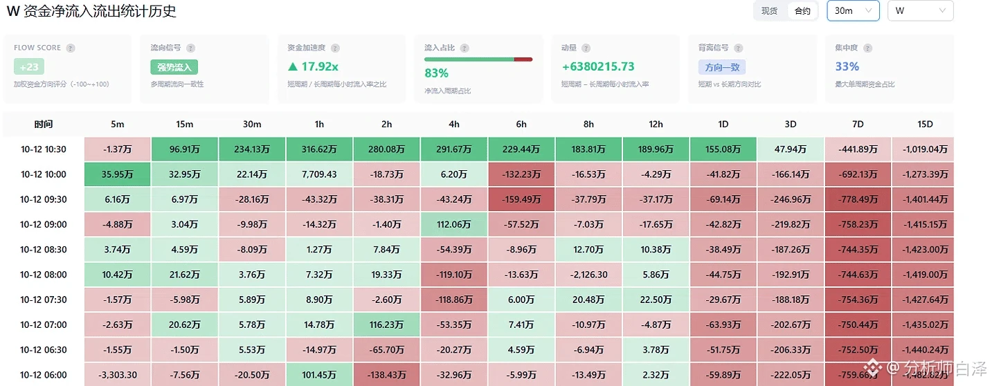Screen dimensions: 992x386
Task: Click the -138.43万 cell
Action: pyautogui.click(x=386, y=375)
